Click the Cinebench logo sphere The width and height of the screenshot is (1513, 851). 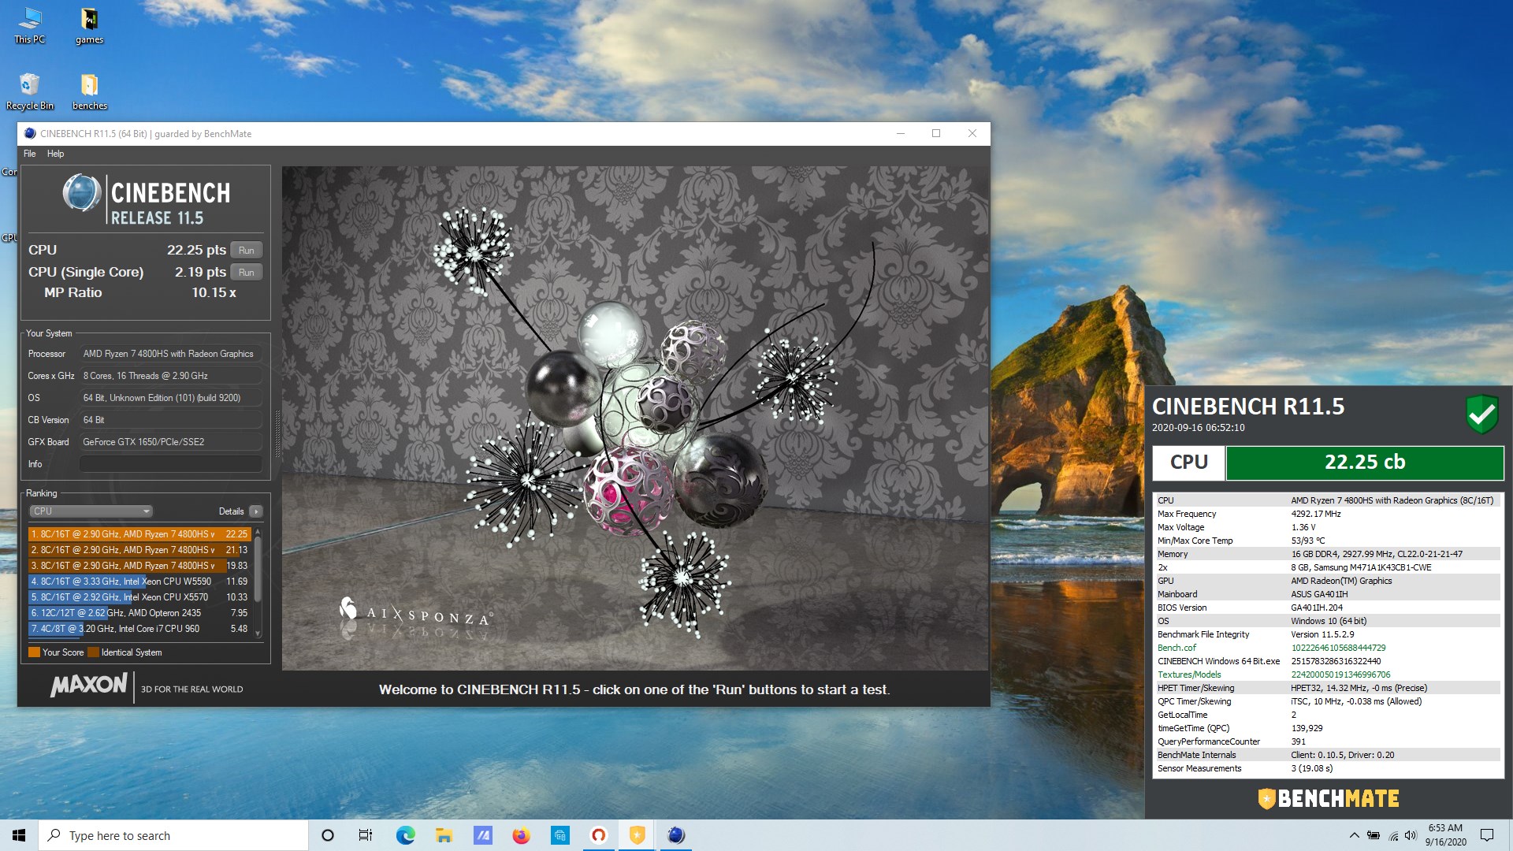pos(82,193)
